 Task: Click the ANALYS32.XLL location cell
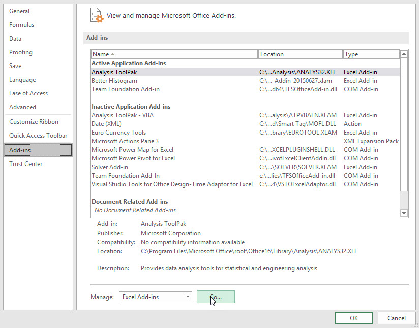tap(297, 72)
